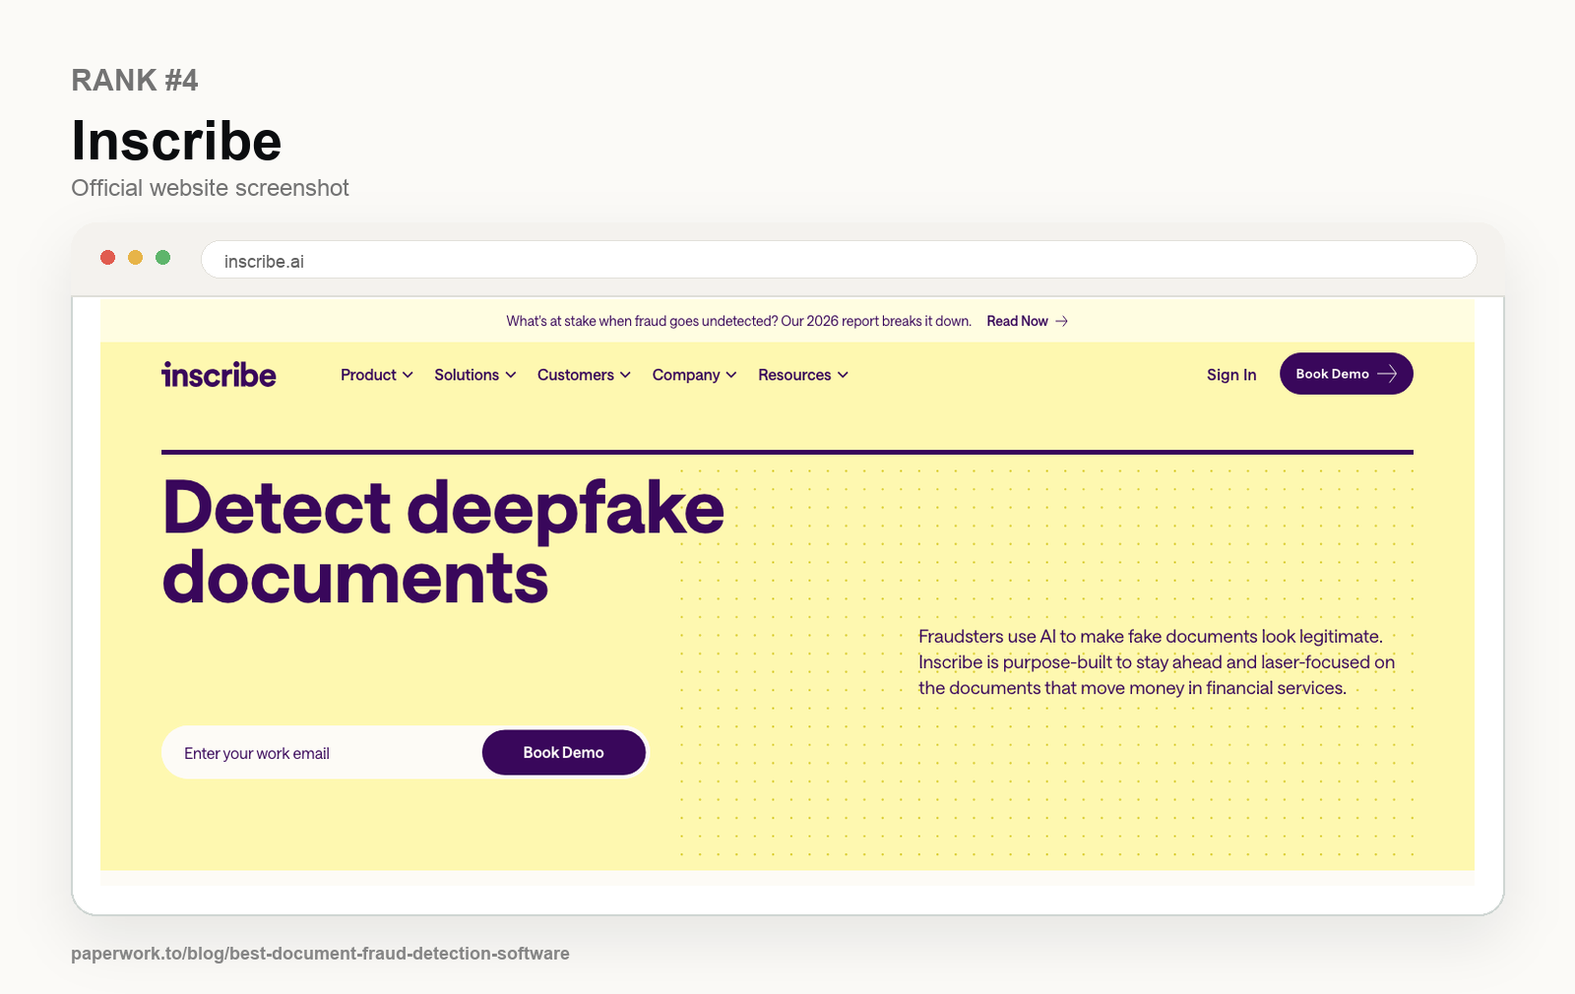Open the Customers dropdown chevron

pos(625,375)
